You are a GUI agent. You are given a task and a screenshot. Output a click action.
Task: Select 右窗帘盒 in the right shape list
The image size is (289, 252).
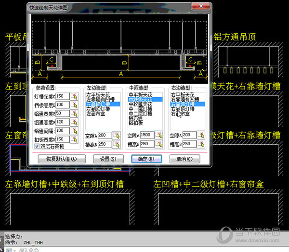187,114
